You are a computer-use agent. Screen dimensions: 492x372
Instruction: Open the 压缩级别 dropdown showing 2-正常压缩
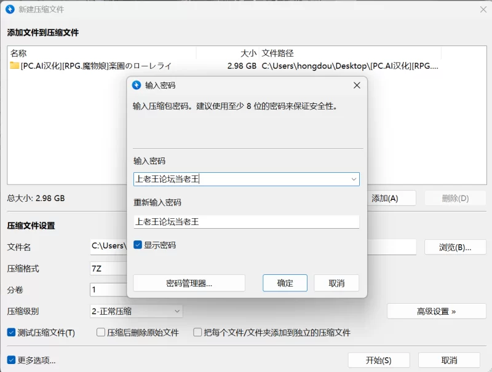pos(136,311)
